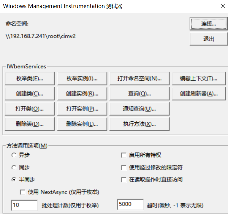Click 编辑上下文(T)... button
This screenshot has height=214, width=228.
tap(199, 78)
